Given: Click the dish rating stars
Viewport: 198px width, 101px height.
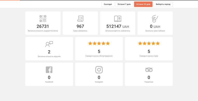Looking at the screenshot, I should (149, 44).
